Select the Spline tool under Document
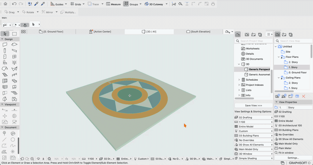This screenshot has height=165, width=313. coord(13,145)
